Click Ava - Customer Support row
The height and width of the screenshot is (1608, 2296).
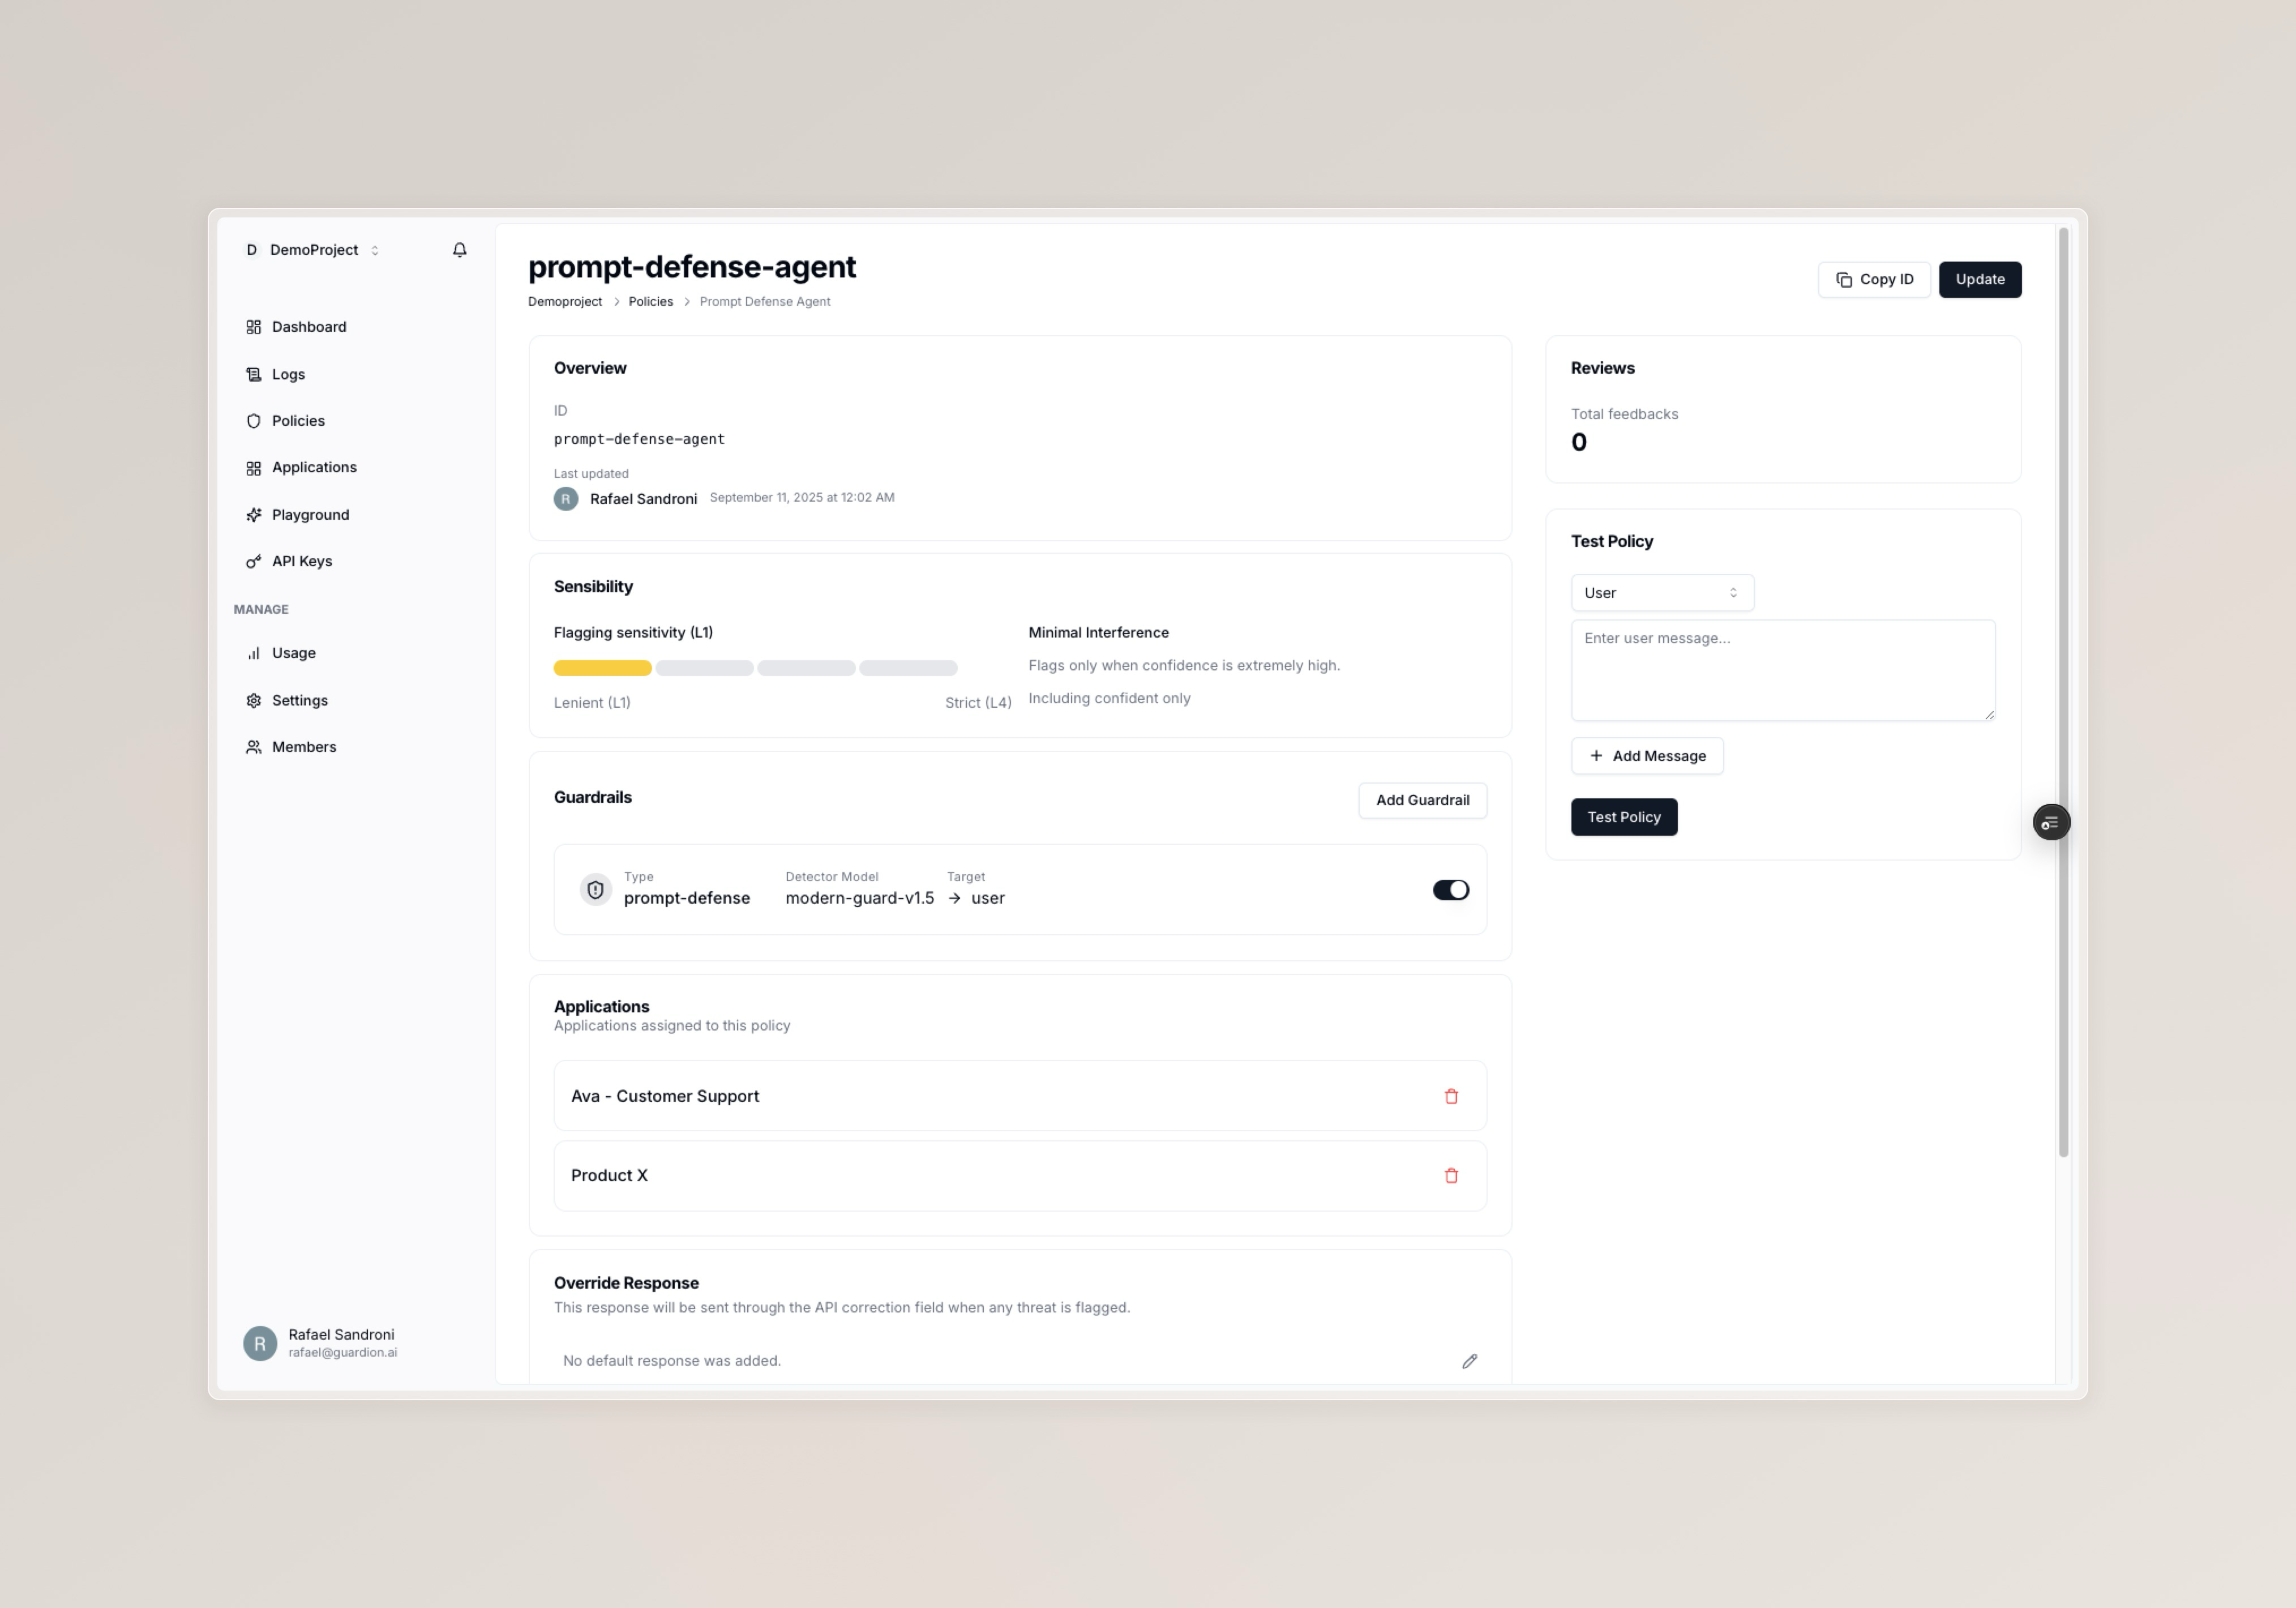click(1020, 1096)
